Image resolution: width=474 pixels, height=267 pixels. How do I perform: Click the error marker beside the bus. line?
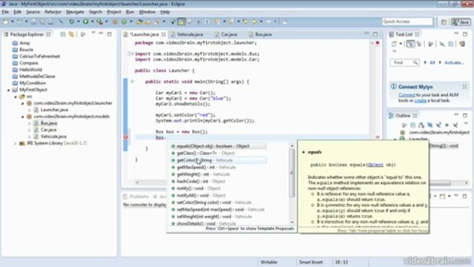126,137
